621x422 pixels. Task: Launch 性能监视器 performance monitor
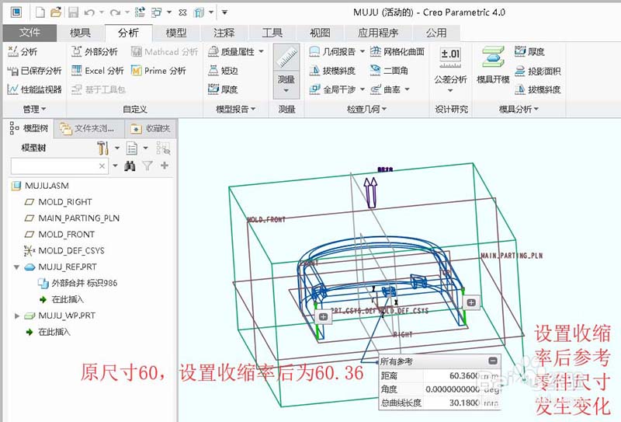tap(34, 89)
